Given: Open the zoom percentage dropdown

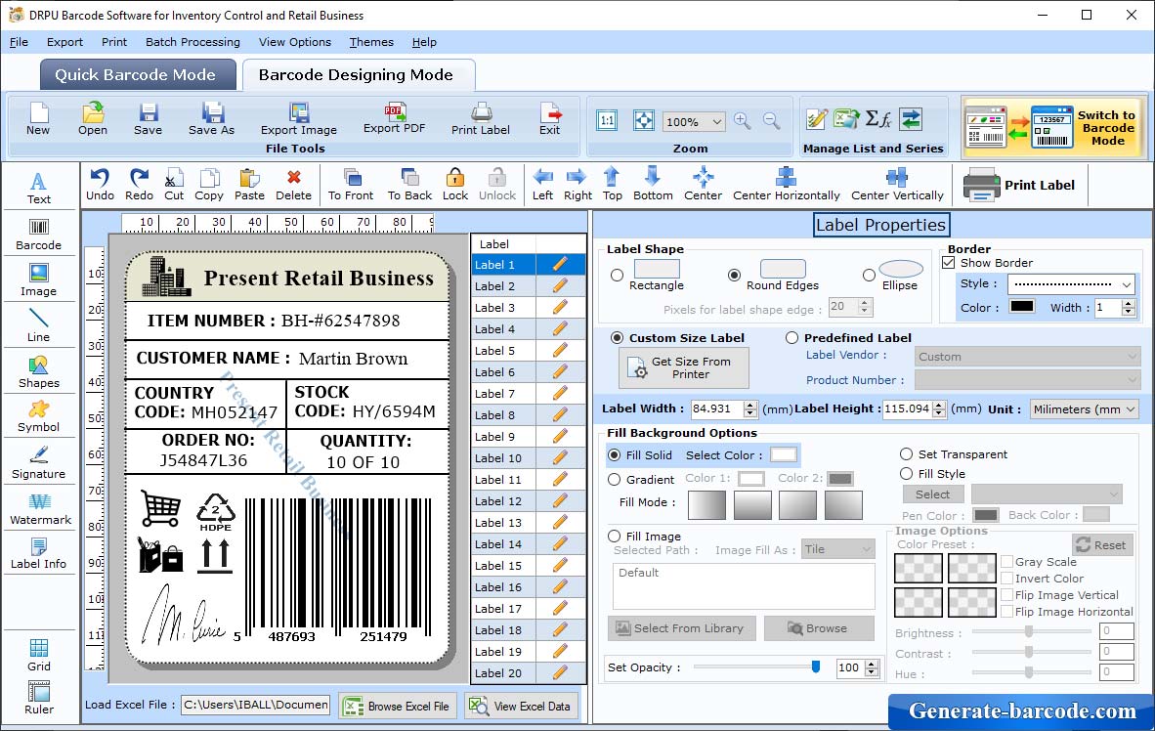Looking at the screenshot, I should click(x=716, y=121).
